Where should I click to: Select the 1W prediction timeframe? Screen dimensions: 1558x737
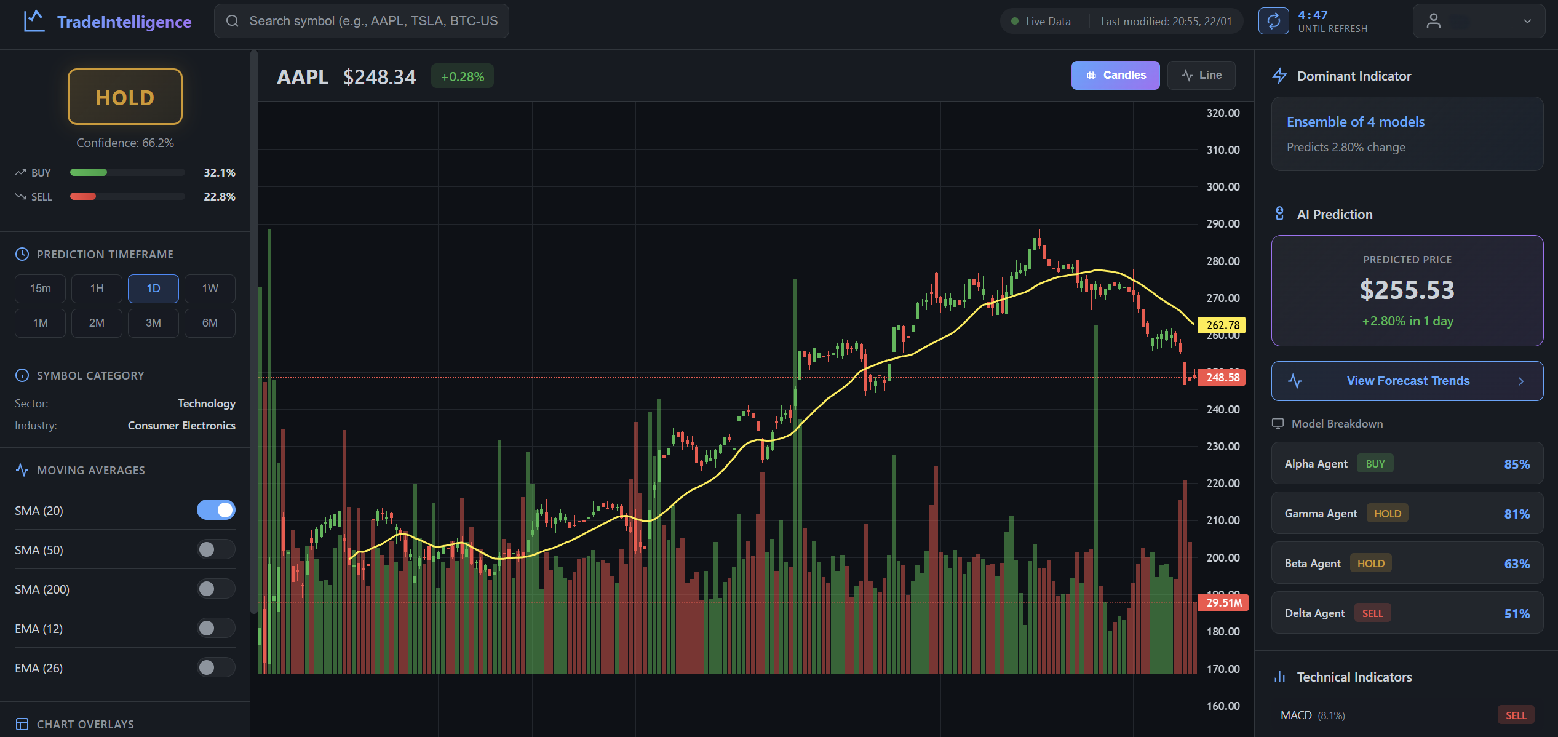tap(210, 288)
